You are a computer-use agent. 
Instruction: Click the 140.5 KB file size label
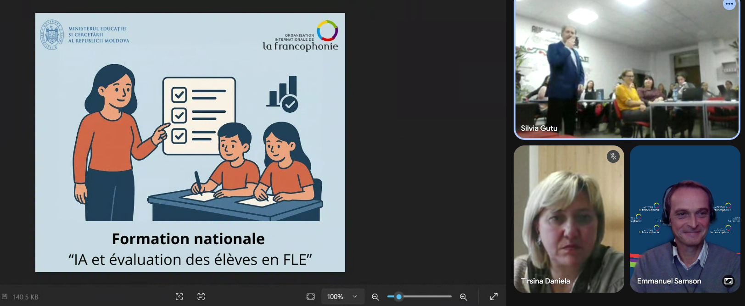click(x=26, y=297)
